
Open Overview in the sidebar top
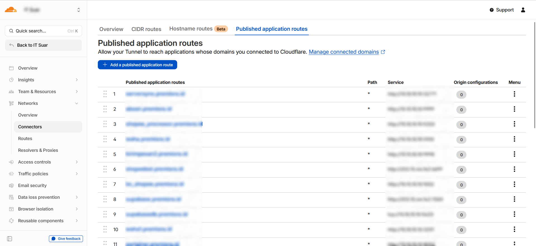click(28, 68)
